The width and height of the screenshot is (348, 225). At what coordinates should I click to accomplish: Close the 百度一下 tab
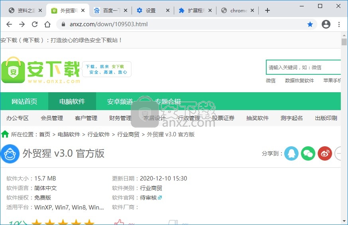pyautogui.click(x=126, y=10)
